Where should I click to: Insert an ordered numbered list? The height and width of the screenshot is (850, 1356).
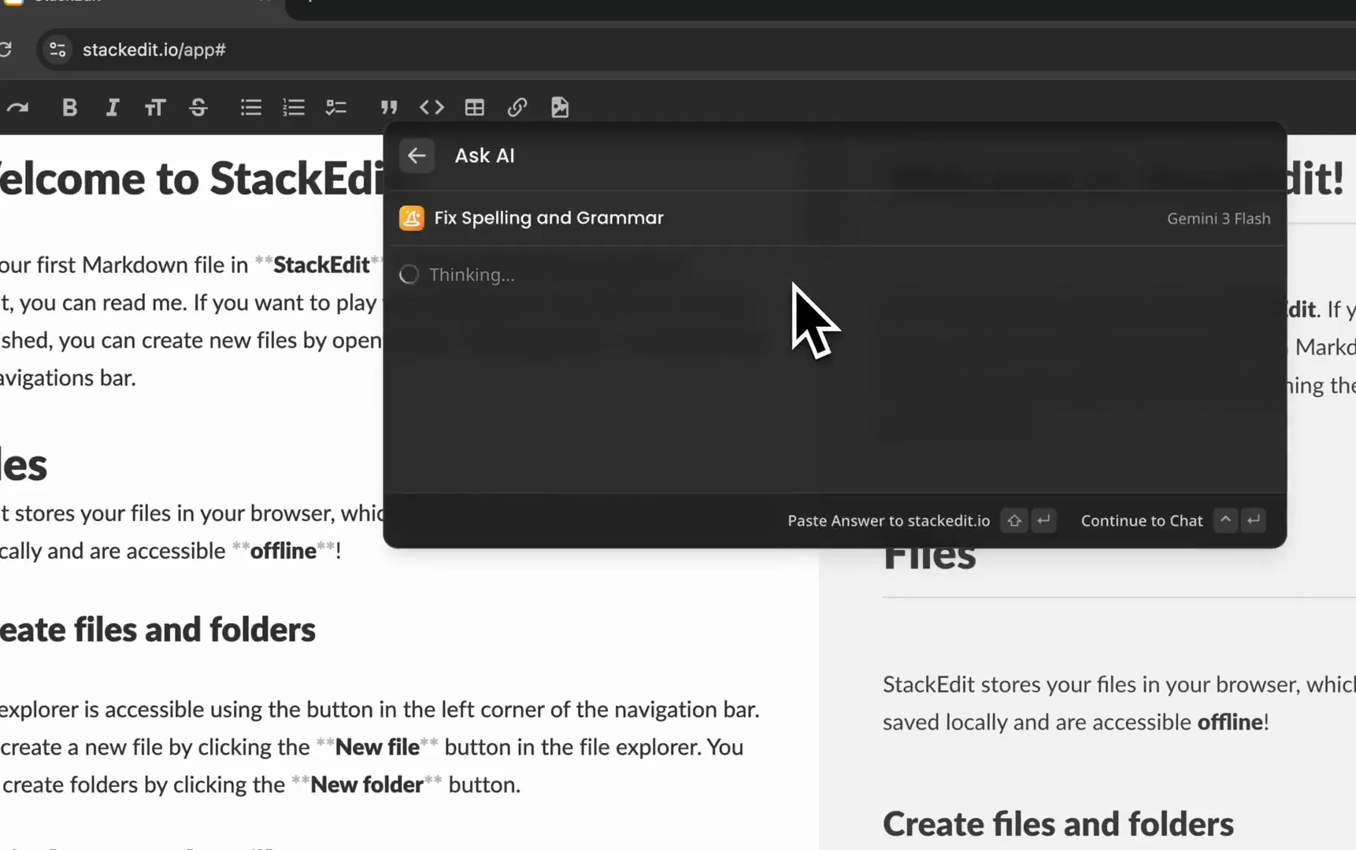click(294, 108)
